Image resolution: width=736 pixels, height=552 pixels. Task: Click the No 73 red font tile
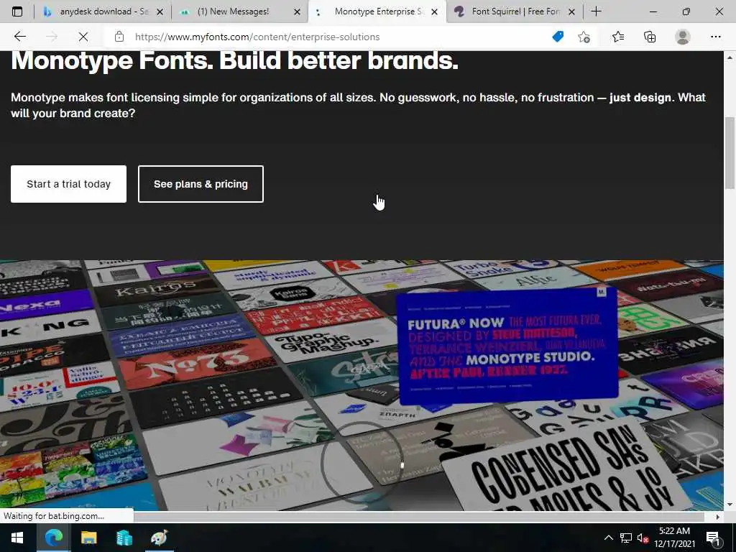tap(197, 362)
